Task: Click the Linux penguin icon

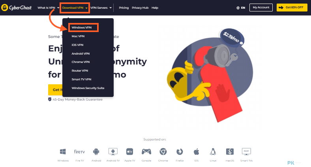Action: point(213,152)
